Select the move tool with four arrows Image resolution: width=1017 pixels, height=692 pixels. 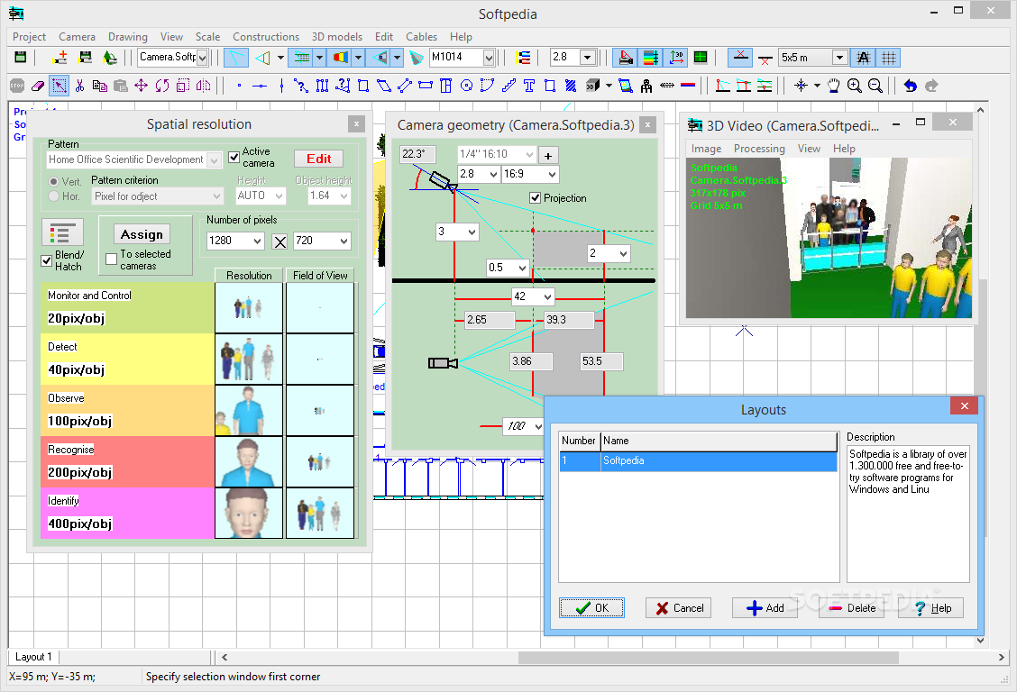(x=141, y=86)
